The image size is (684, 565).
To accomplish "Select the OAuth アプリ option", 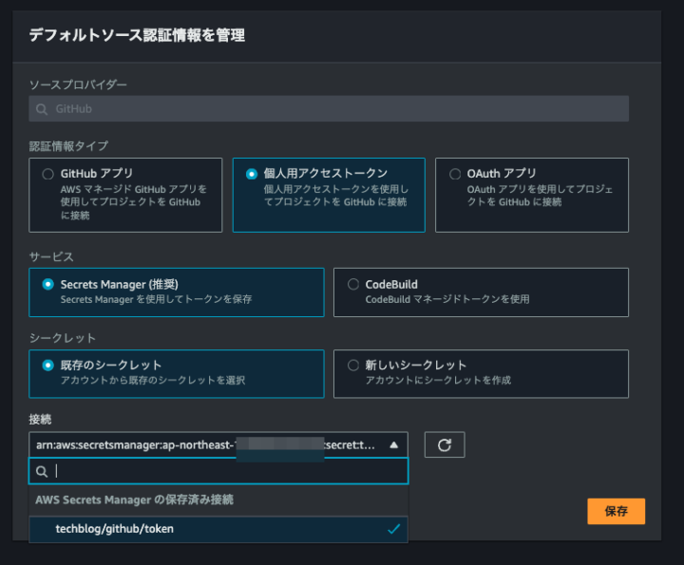I will [x=454, y=174].
